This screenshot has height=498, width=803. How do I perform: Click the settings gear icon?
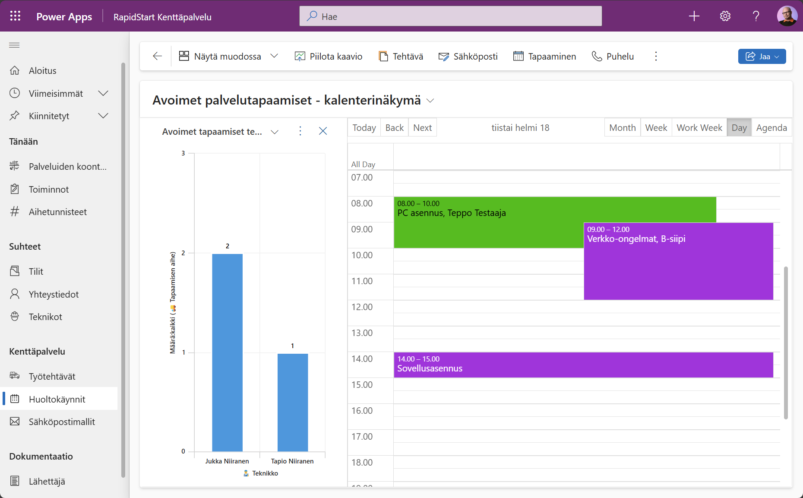click(725, 16)
